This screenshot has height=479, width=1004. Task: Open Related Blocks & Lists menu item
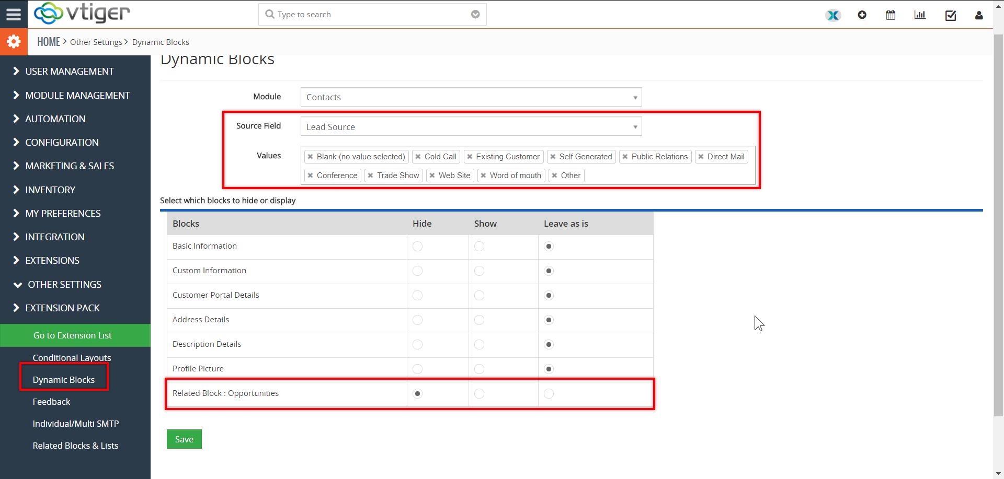75,446
